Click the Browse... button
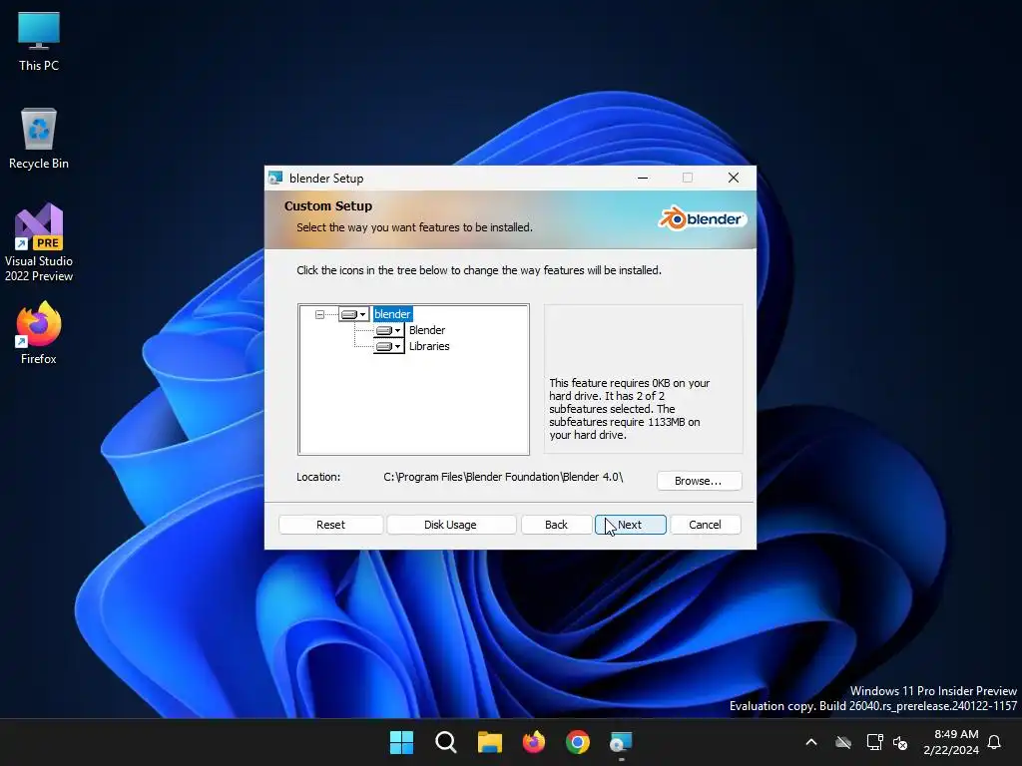The width and height of the screenshot is (1022, 766). coord(699,481)
